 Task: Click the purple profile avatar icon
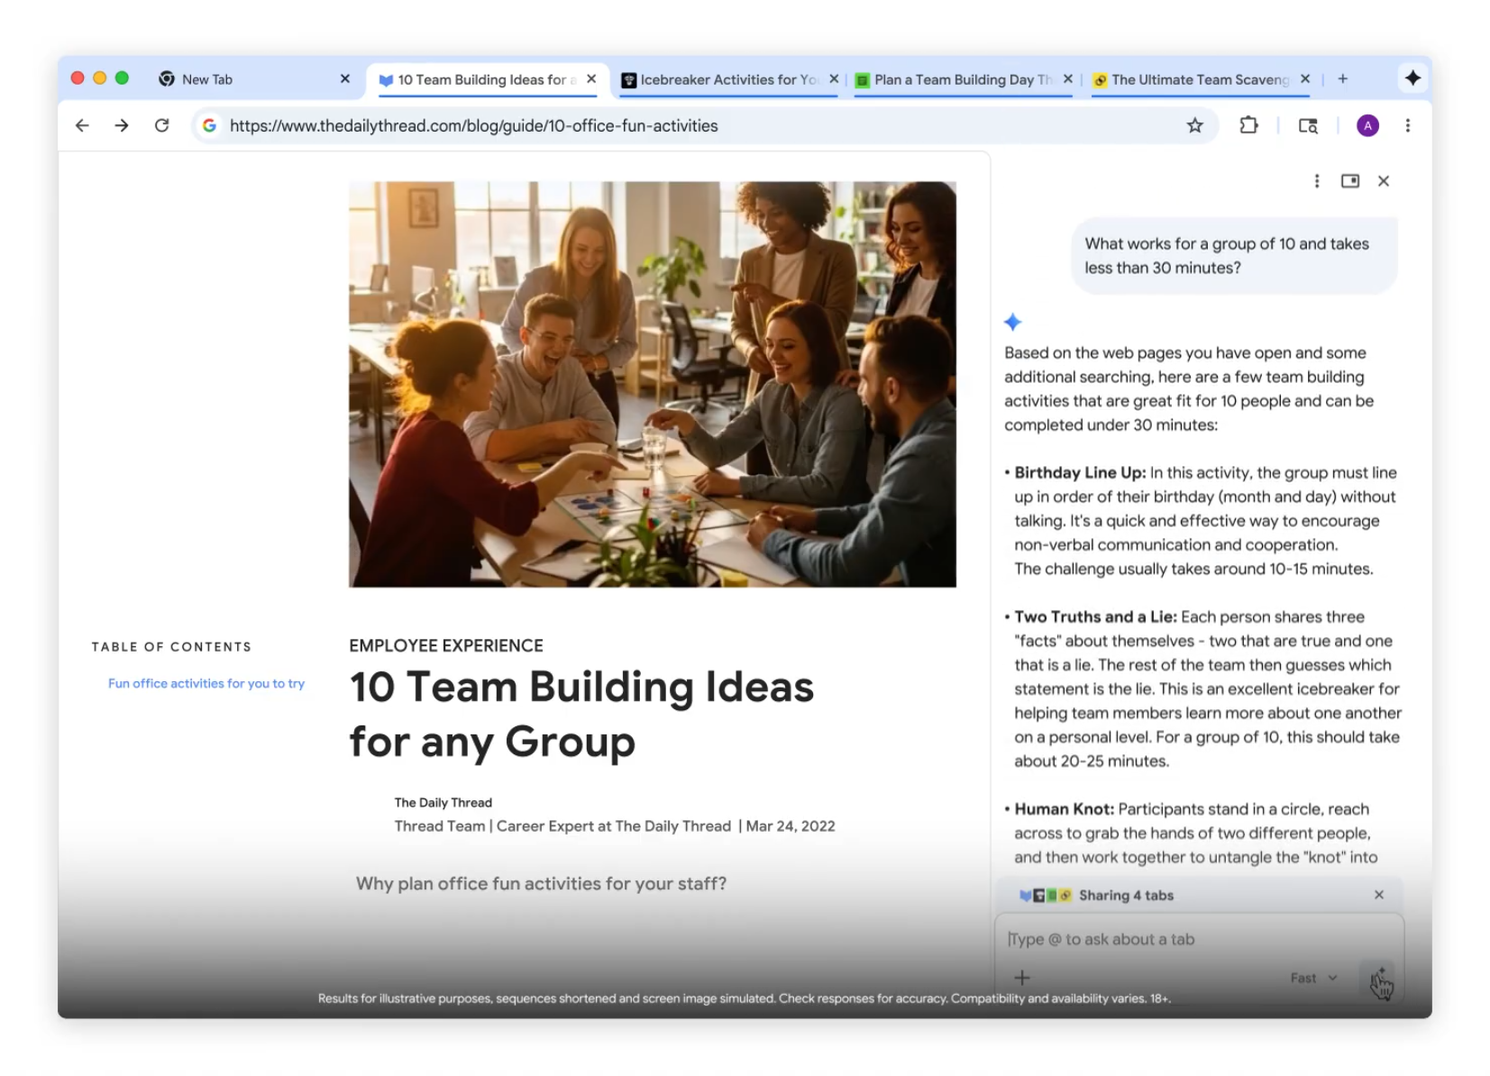1367,125
